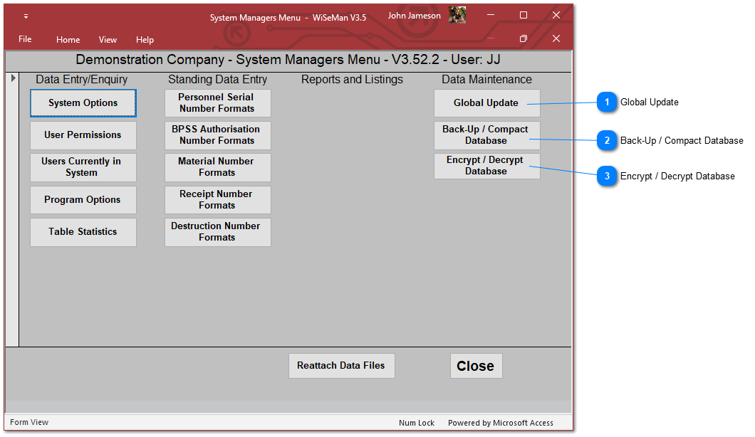The height and width of the screenshot is (437, 755).
Task: Close the inner System Managers form
Action: point(556,38)
